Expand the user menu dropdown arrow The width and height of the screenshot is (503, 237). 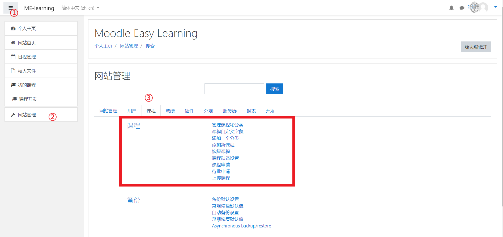[496, 7]
